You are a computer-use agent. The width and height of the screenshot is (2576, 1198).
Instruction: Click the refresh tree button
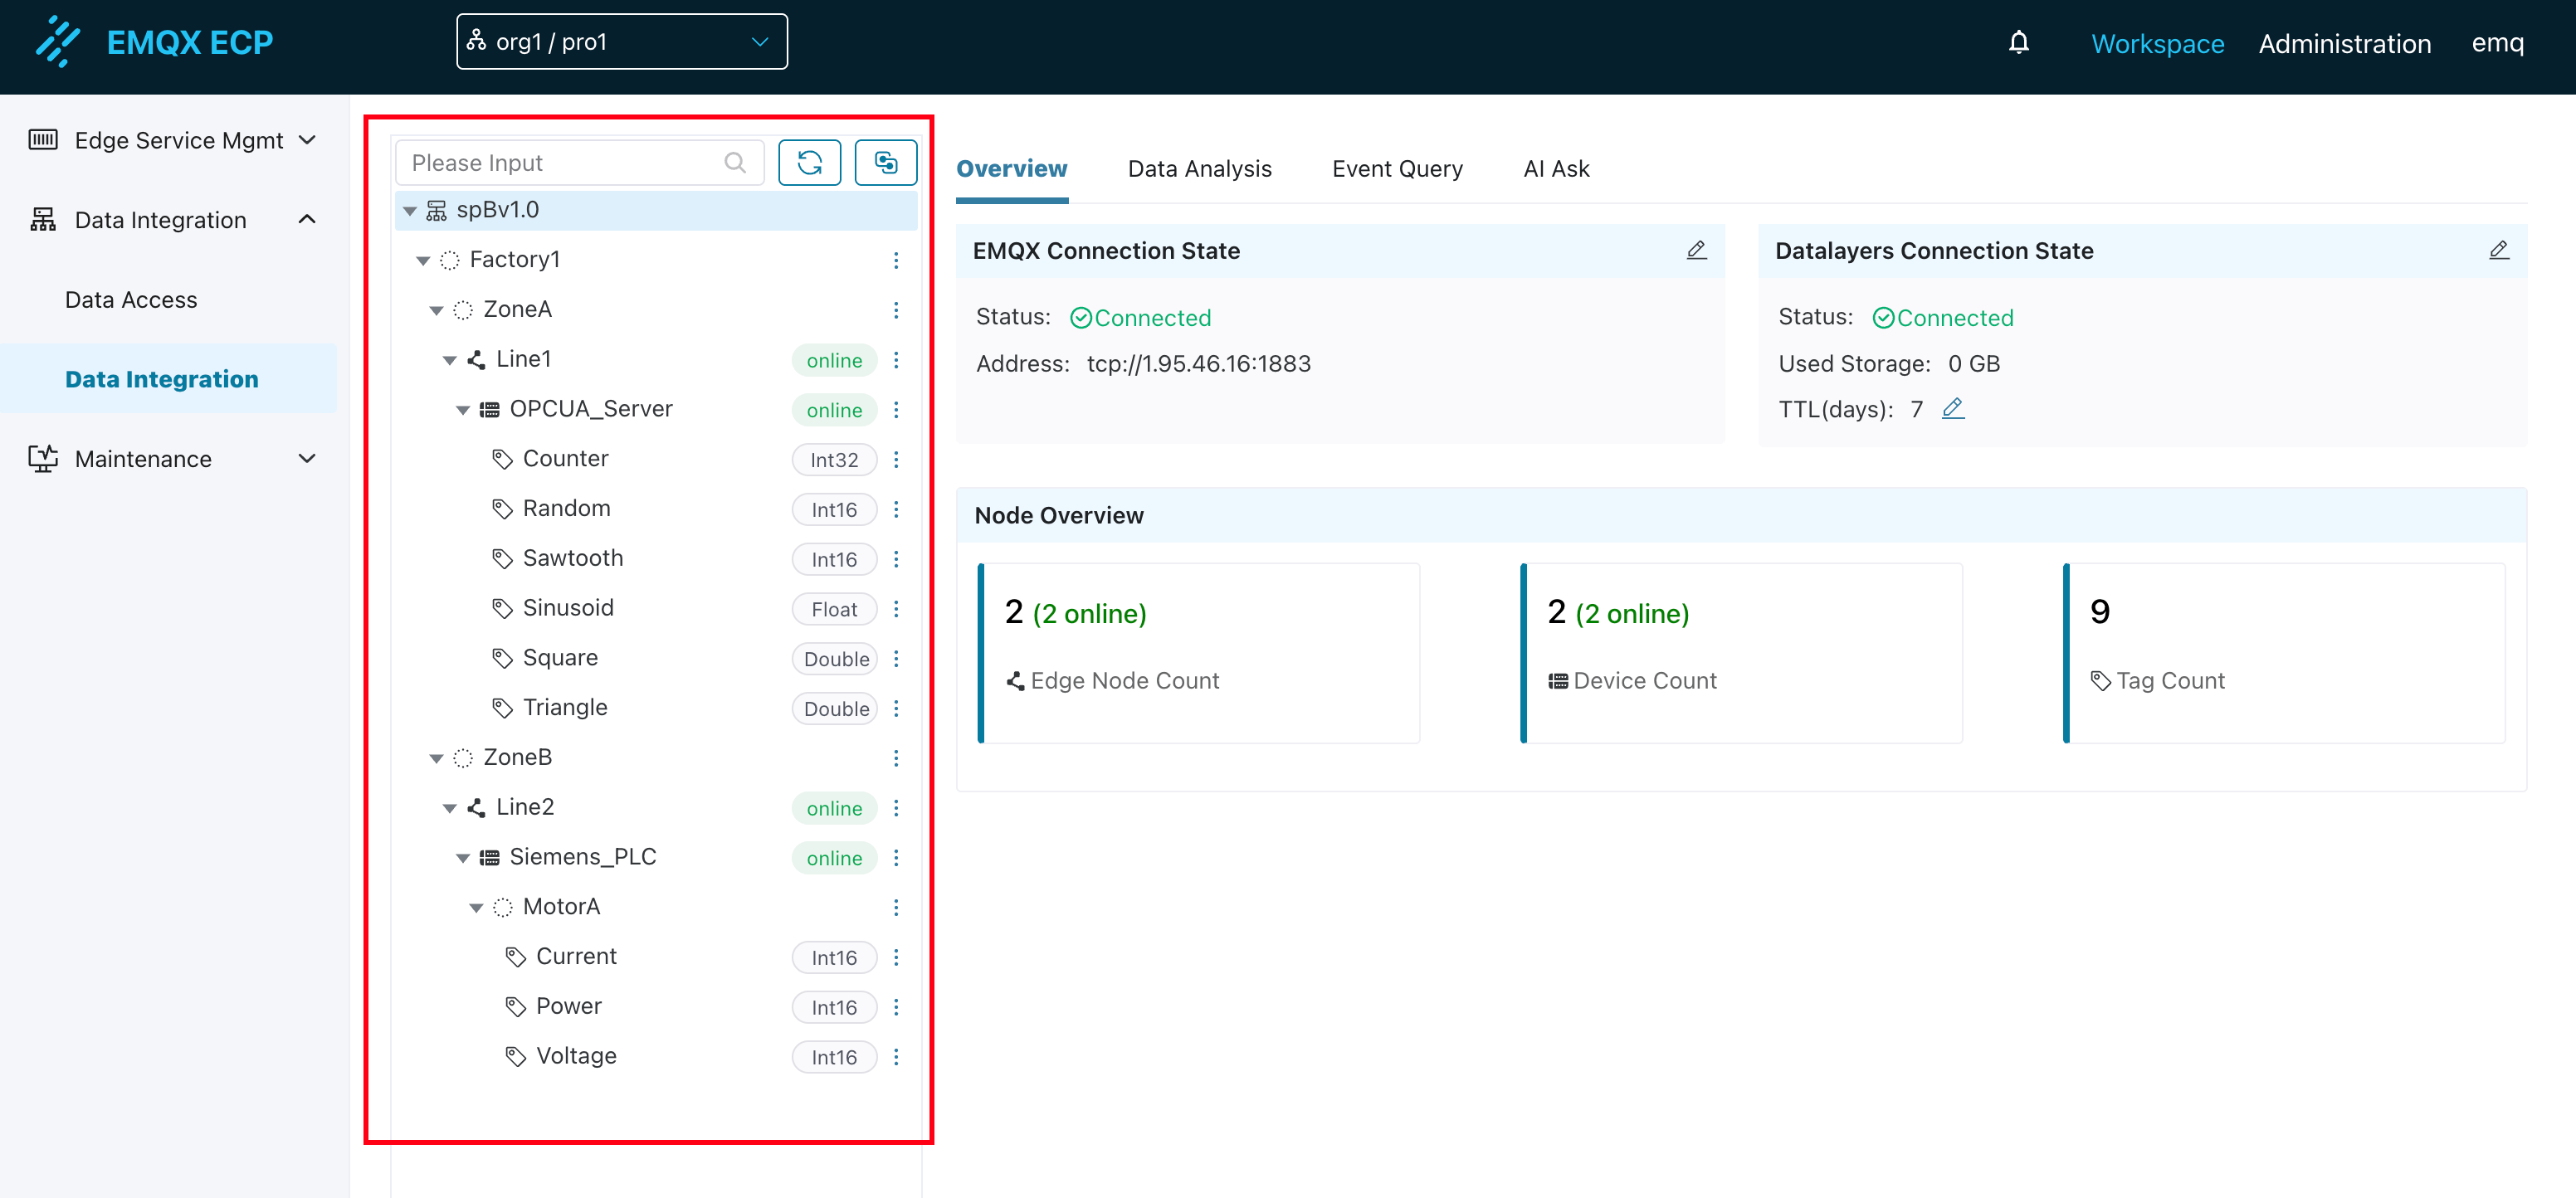809,162
